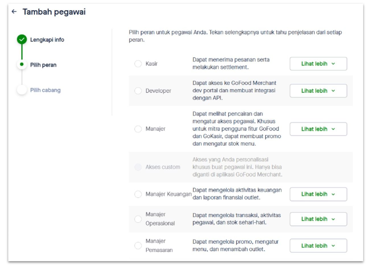Image resolution: width=372 pixels, height=266 pixels.
Task: Click the Pilih peran step dot
Action: tap(22, 65)
